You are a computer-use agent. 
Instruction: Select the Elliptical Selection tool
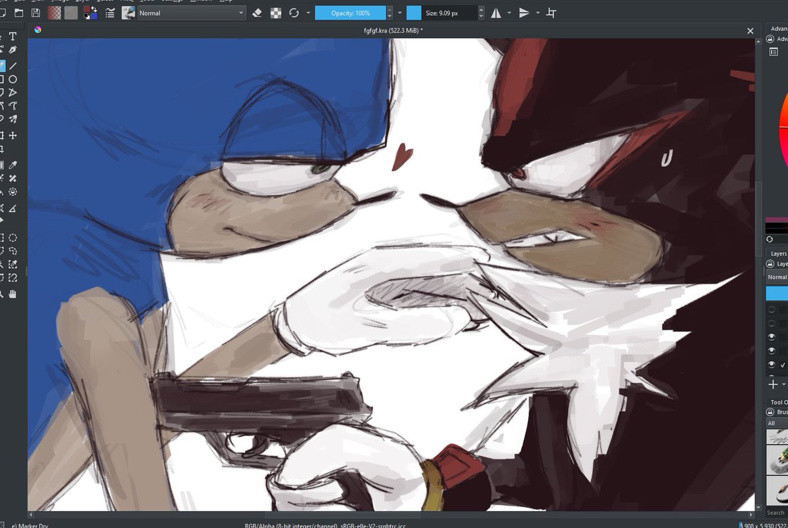(x=12, y=238)
